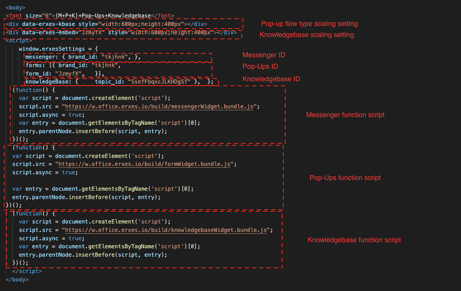Click the opening <body> tag
Image resolution: width=461 pixels, height=291 pixels.
(x=16, y=7)
